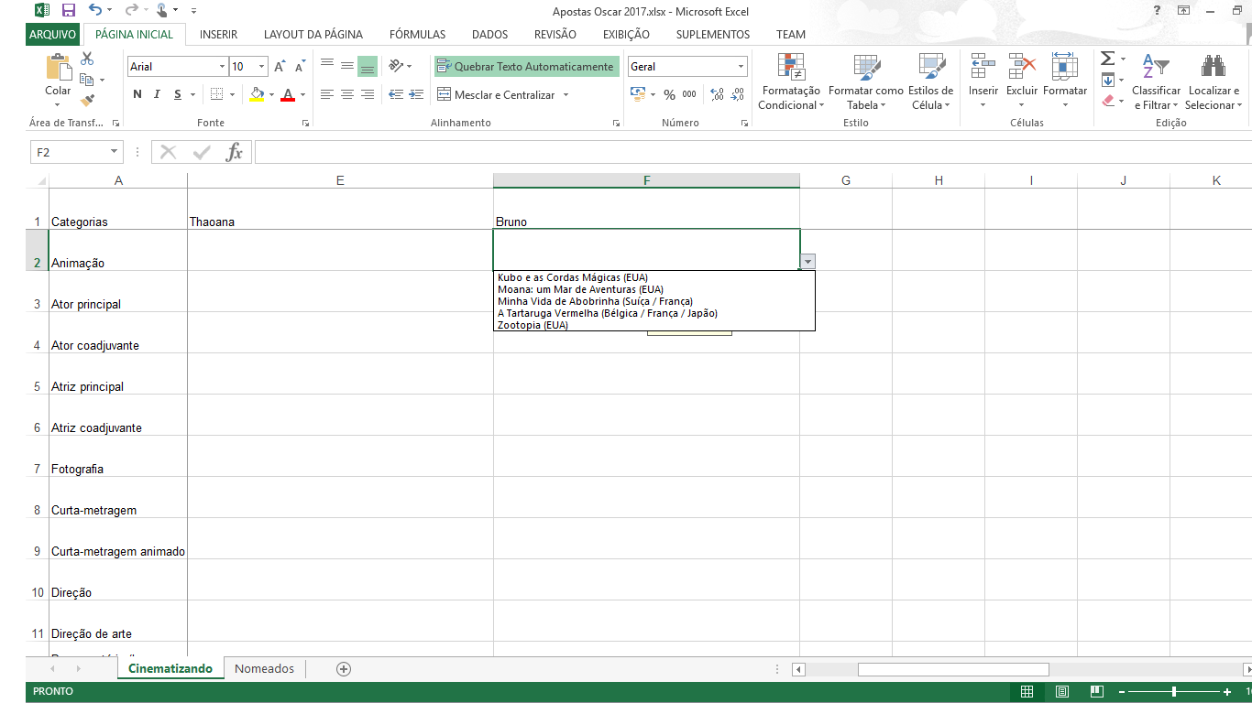Image resolution: width=1252 pixels, height=703 pixels.
Task: Toggle underline (S) formatting
Action: click(178, 94)
